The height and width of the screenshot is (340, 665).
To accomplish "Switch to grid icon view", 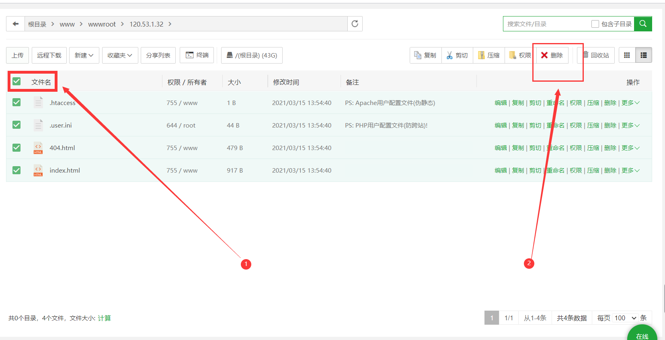I will point(627,55).
